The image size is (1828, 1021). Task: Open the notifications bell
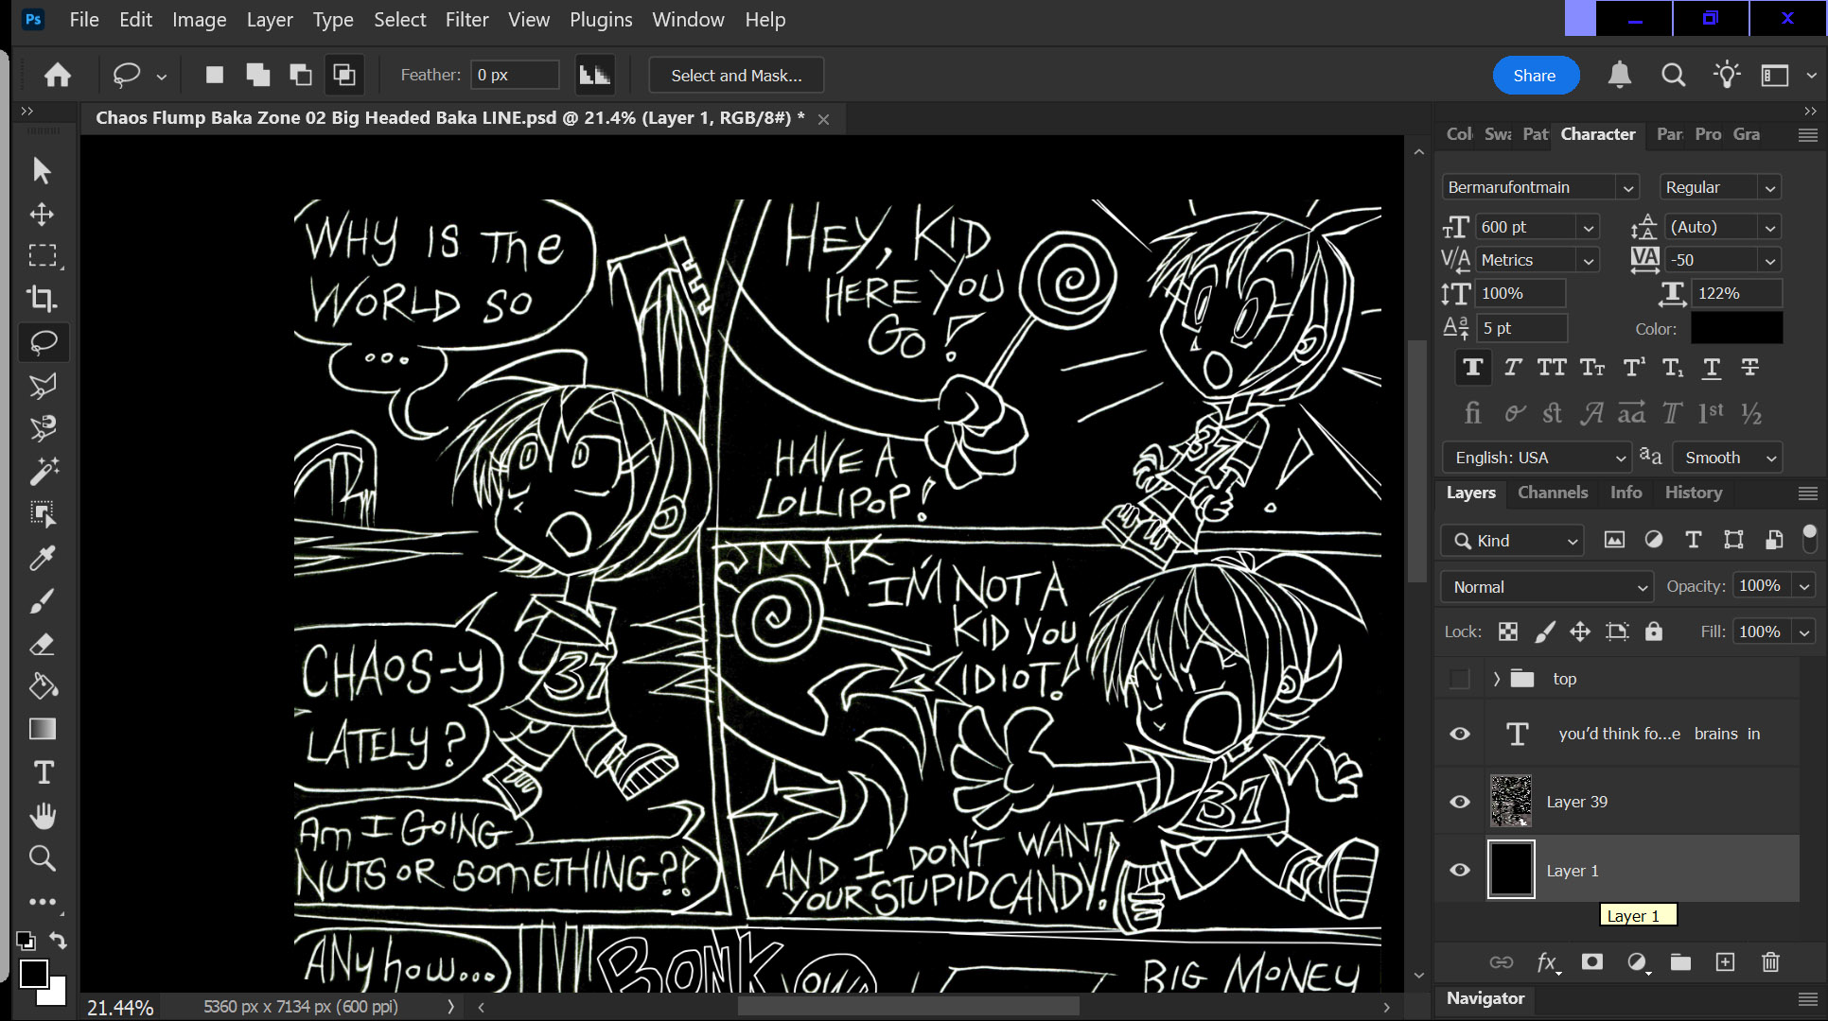coord(1620,75)
